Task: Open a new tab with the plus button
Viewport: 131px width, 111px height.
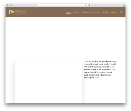Action: (x=124, y=6)
